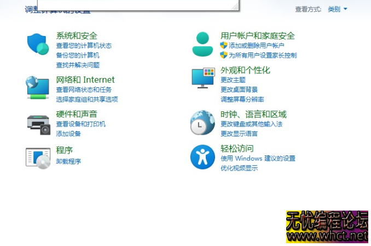Image resolution: width=371 pixels, height=246 pixels.
Task: Click the 系统和安全 shield icon
Action: [x=38, y=44]
